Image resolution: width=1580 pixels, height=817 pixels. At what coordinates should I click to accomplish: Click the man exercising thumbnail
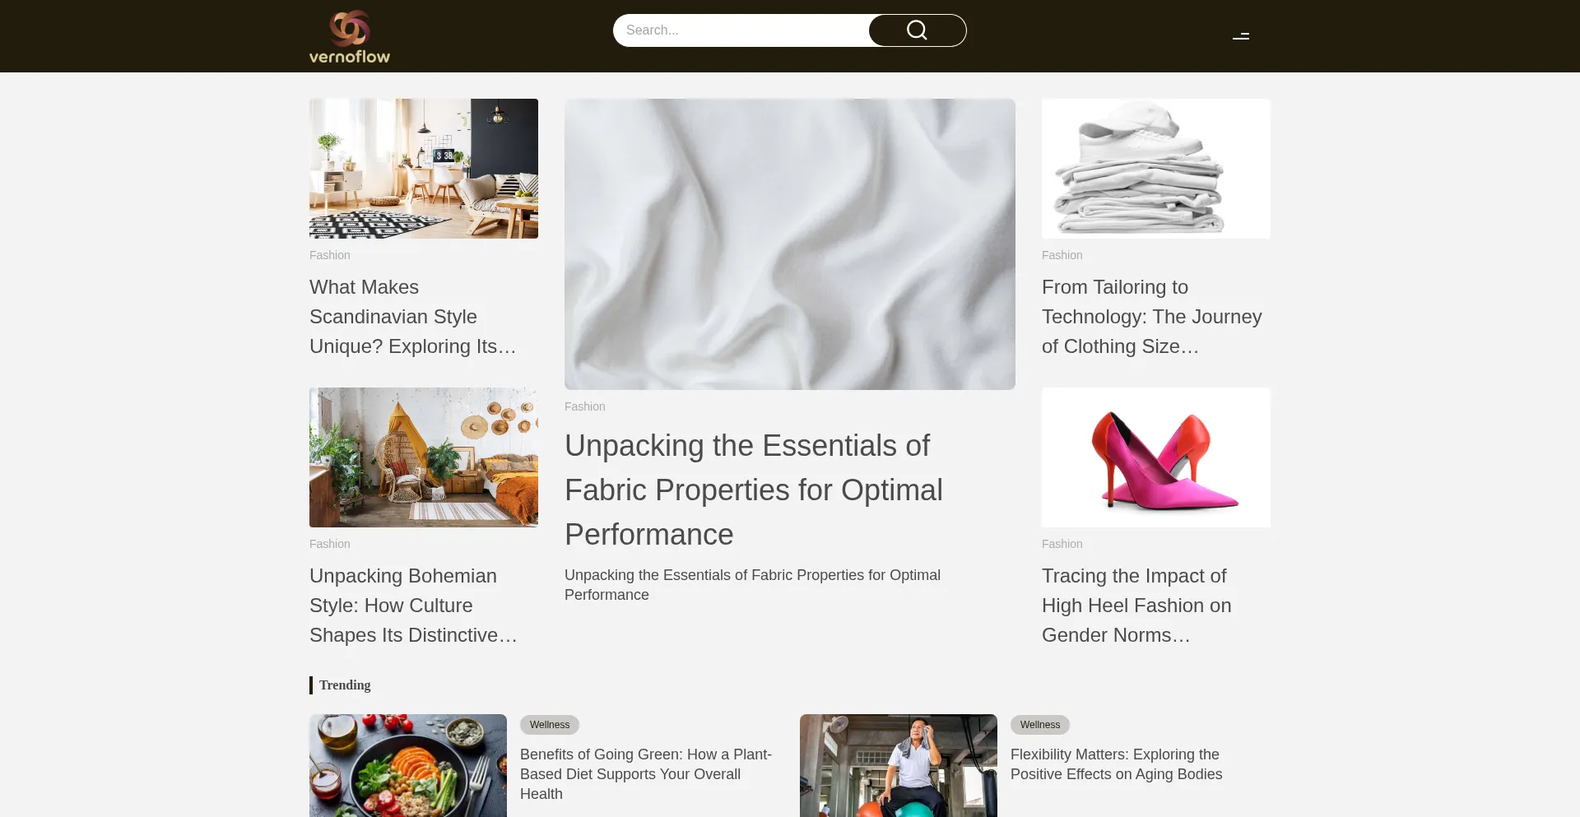coord(899,765)
